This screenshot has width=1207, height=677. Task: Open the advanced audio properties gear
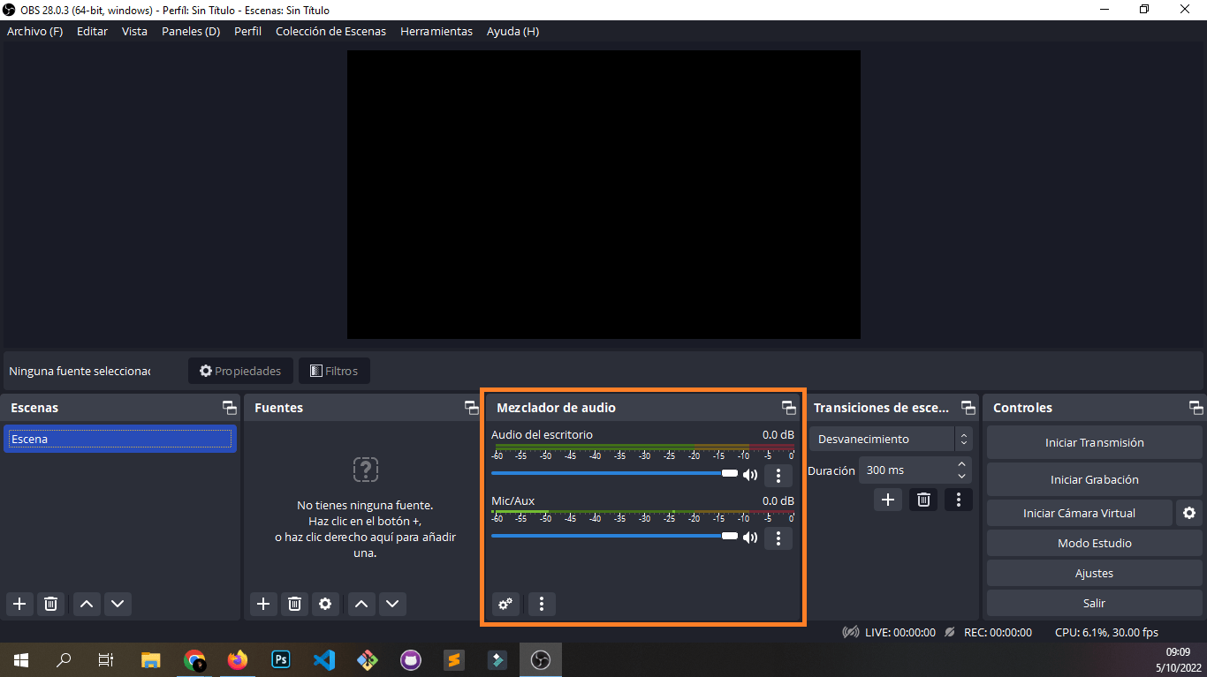tap(505, 604)
